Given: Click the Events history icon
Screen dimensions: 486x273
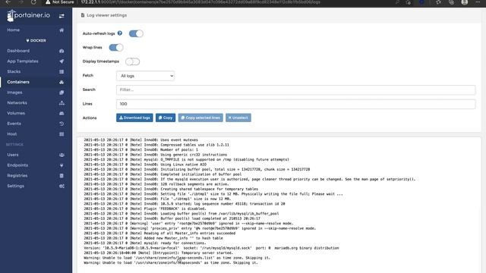Looking at the screenshot, I should pyautogui.click(x=62, y=124).
